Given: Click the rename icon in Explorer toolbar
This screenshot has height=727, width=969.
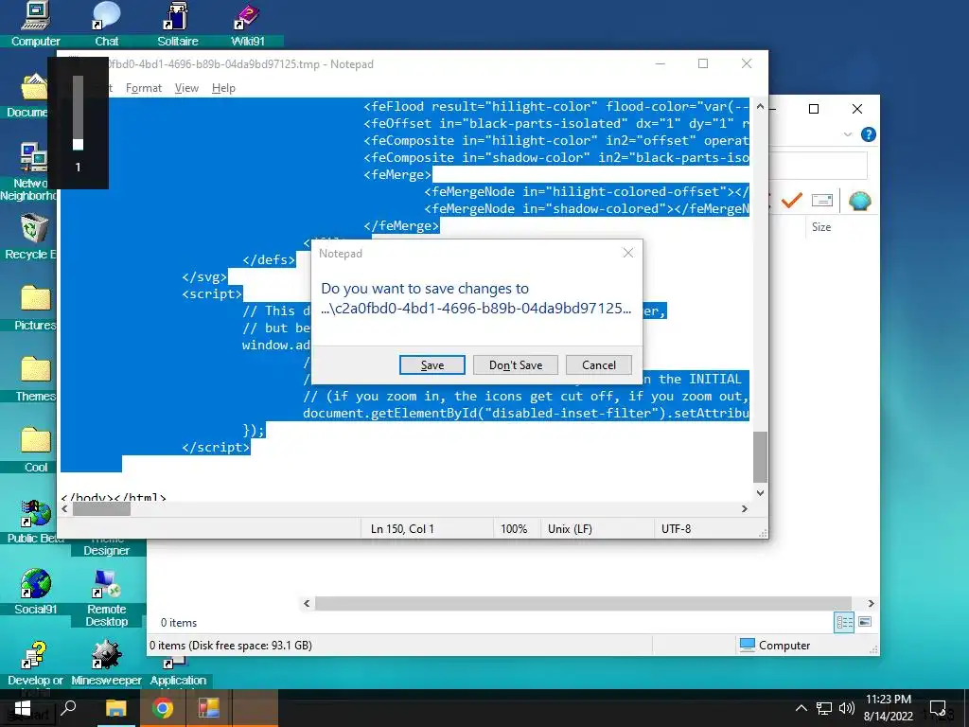Looking at the screenshot, I should point(822,201).
